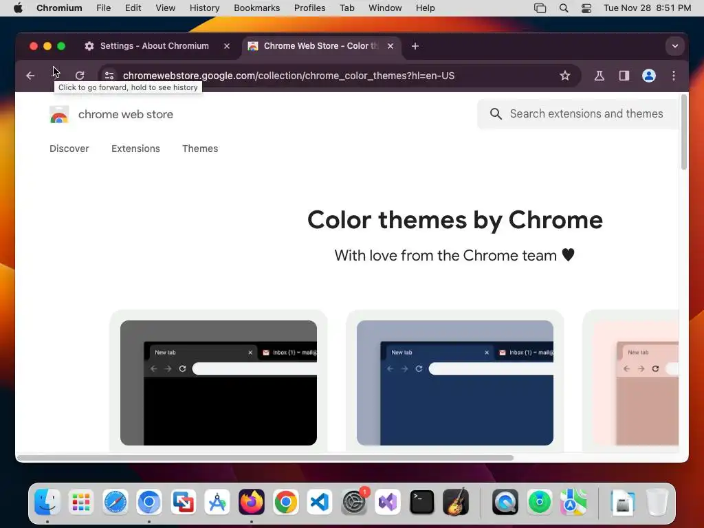This screenshot has height=528, width=704.
Task: Launch Firefox from the Dock
Action: pyautogui.click(x=252, y=502)
